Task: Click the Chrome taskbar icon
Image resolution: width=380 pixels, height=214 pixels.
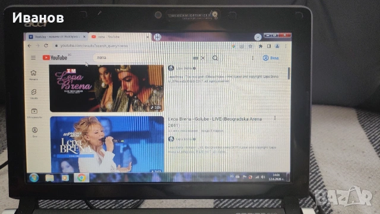Action: (x=81, y=178)
